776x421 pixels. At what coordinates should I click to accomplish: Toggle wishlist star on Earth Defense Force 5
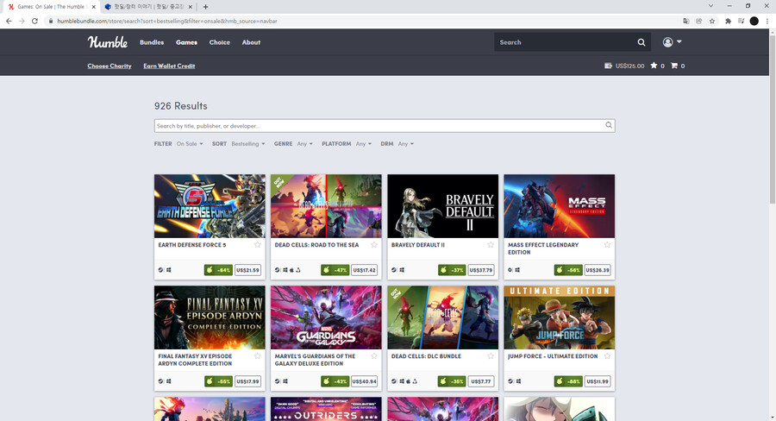point(258,245)
